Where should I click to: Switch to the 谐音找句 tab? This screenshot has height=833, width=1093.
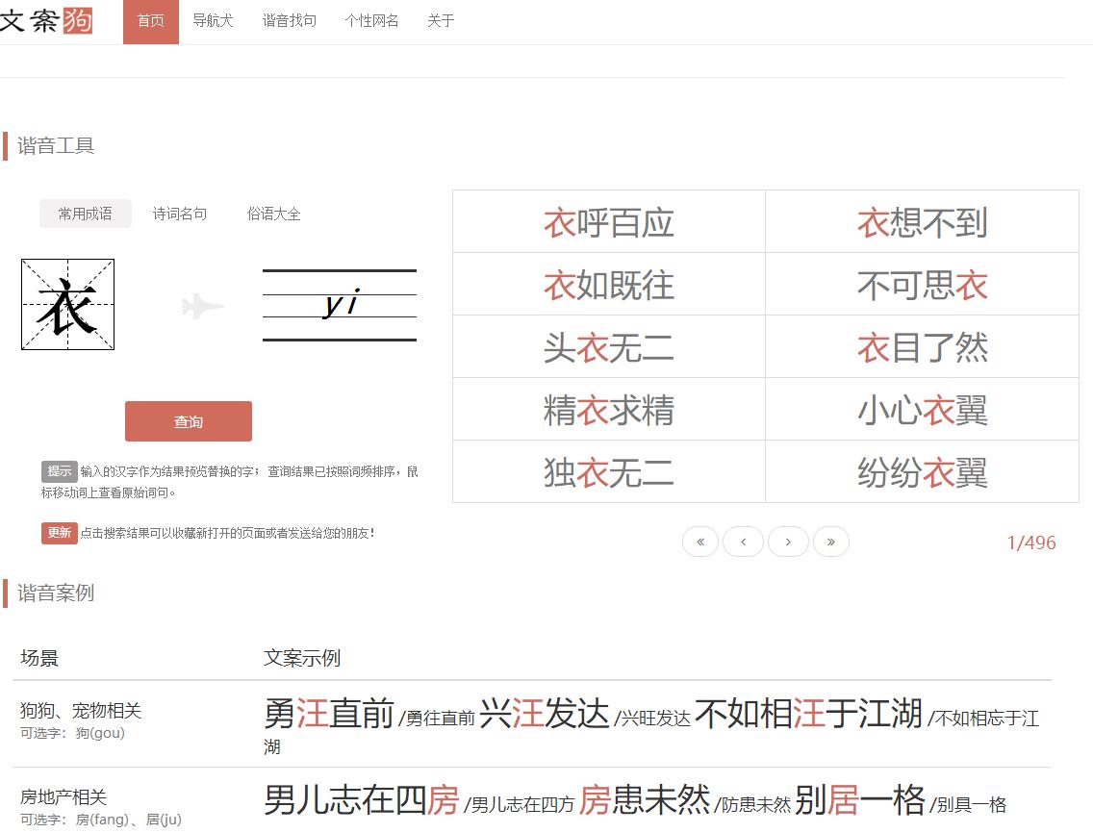click(290, 20)
